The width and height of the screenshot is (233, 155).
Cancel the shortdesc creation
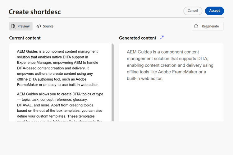(193, 11)
